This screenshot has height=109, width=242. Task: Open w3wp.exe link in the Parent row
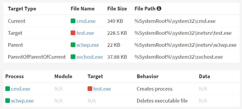(88, 45)
